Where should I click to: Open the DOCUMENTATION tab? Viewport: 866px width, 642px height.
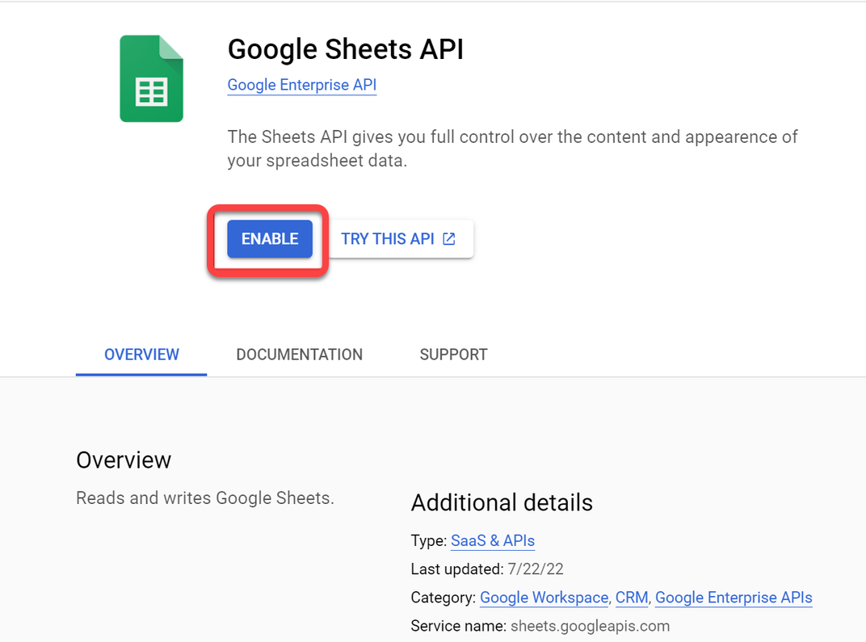click(x=300, y=355)
